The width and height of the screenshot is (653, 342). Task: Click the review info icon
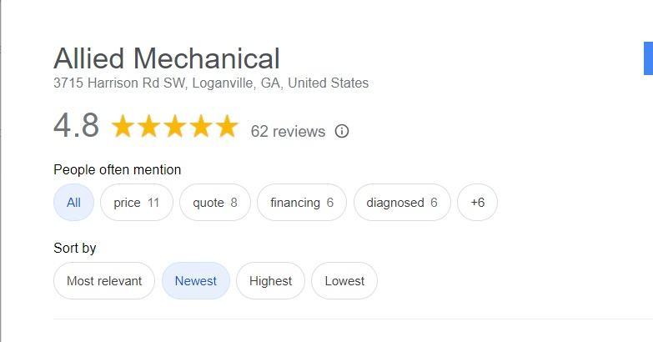point(341,131)
